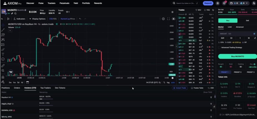This screenshot has width=257, height=119.
Task: Change the candlestick chart type
Action: coord(8,19)
